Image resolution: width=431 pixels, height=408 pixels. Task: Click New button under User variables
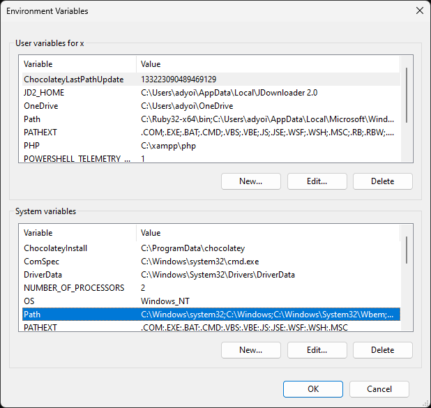coord(250,181)
